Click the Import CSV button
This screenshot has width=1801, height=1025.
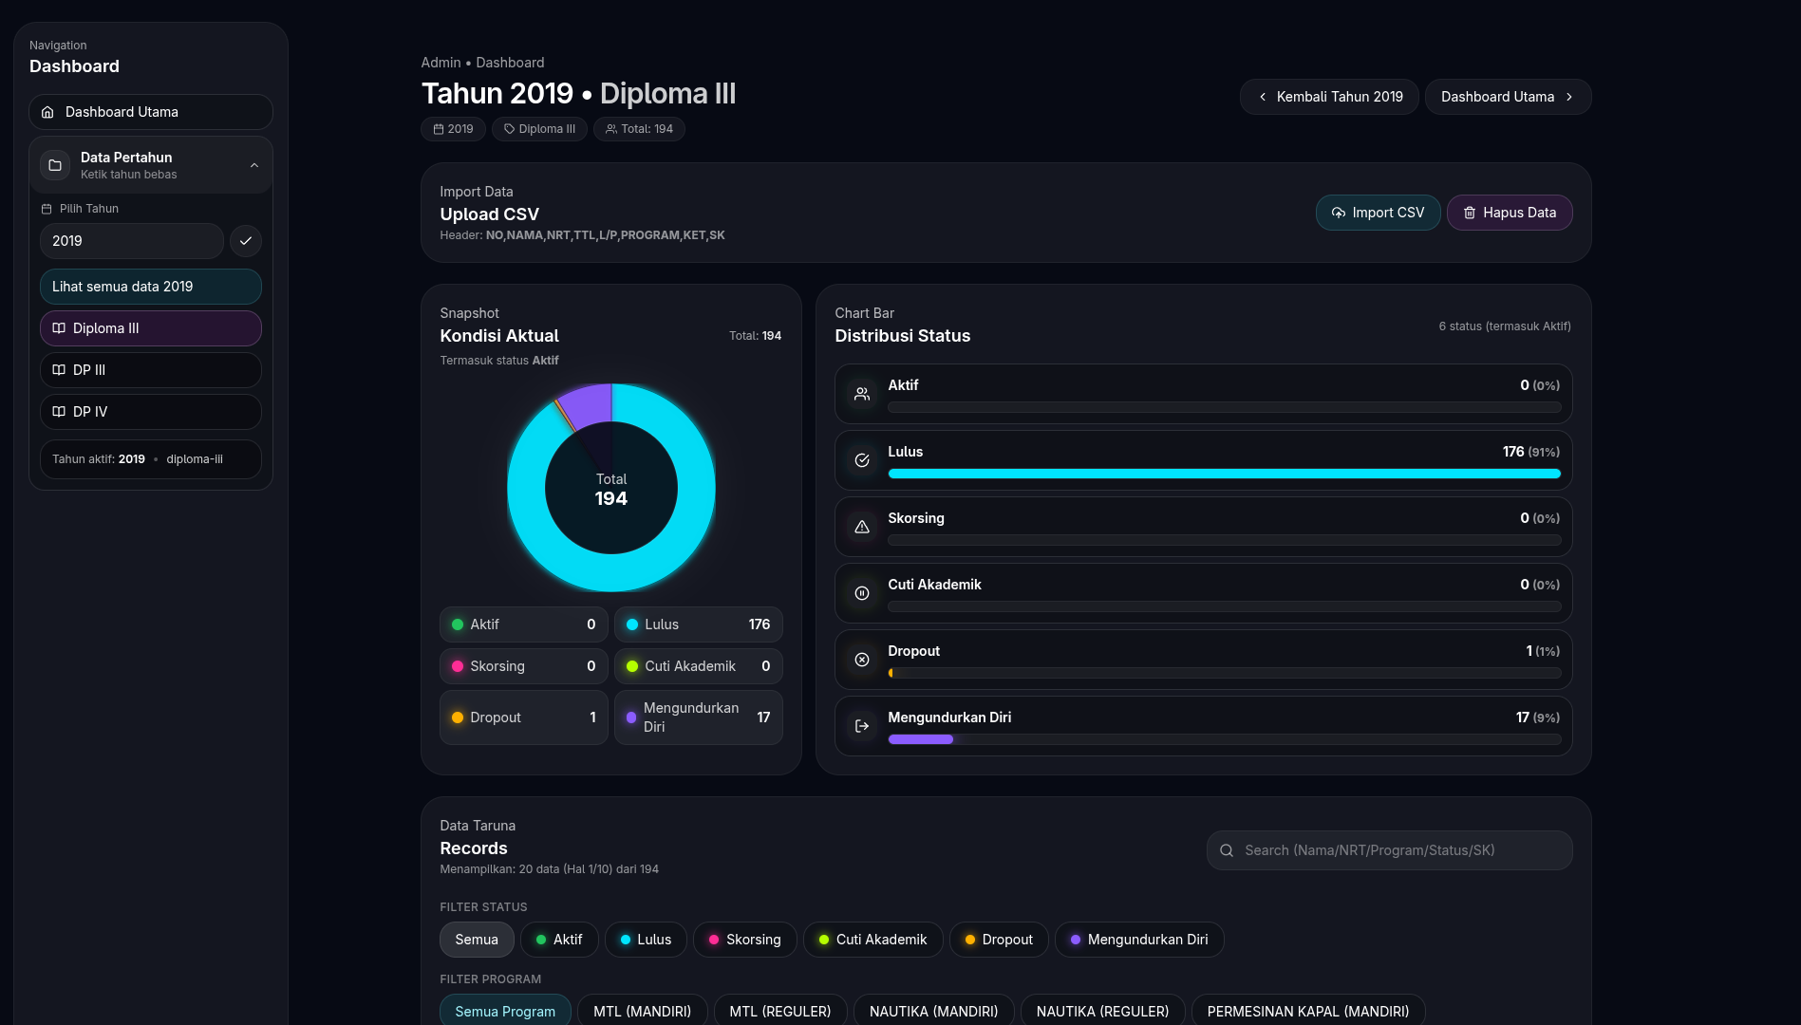(1378, 213)
